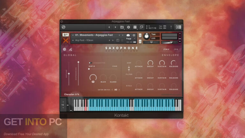Toggle the minimized view icon
The height and width of the screenshot is (138, 245).
click(x=141, y=27)
